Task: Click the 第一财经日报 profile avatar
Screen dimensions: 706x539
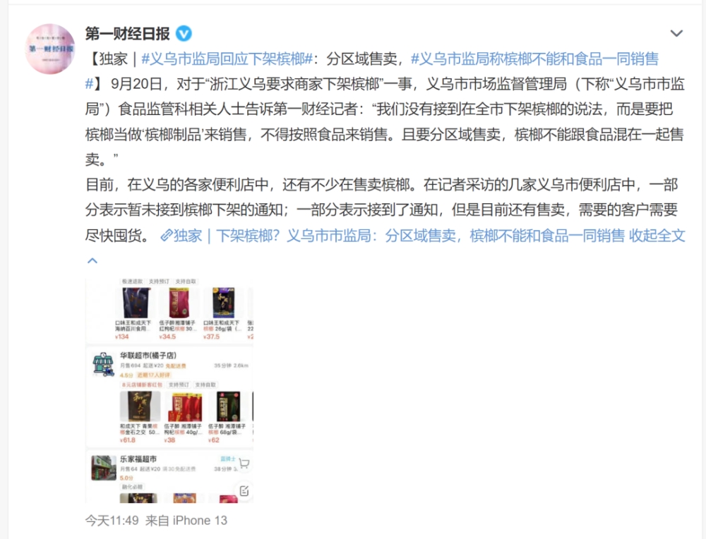Action: tap(49, 49)
